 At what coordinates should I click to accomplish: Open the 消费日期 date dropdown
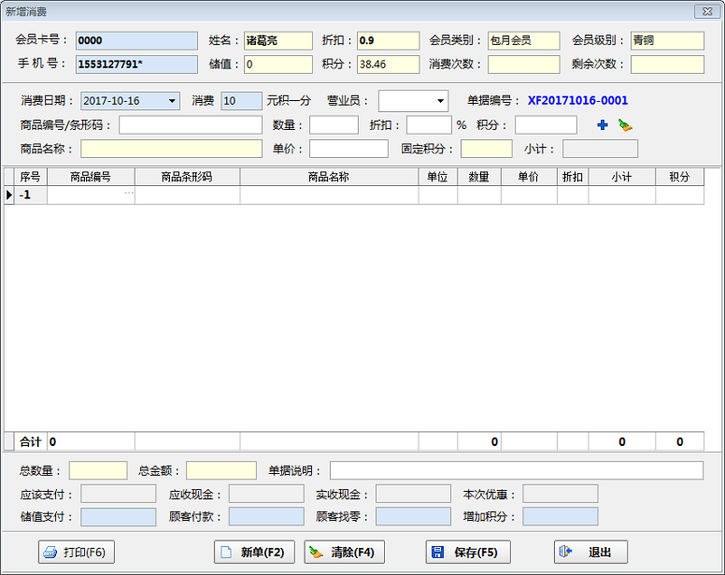[x=173, y=101]
